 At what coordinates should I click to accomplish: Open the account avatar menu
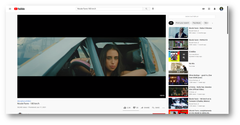[x=221, y=9]
